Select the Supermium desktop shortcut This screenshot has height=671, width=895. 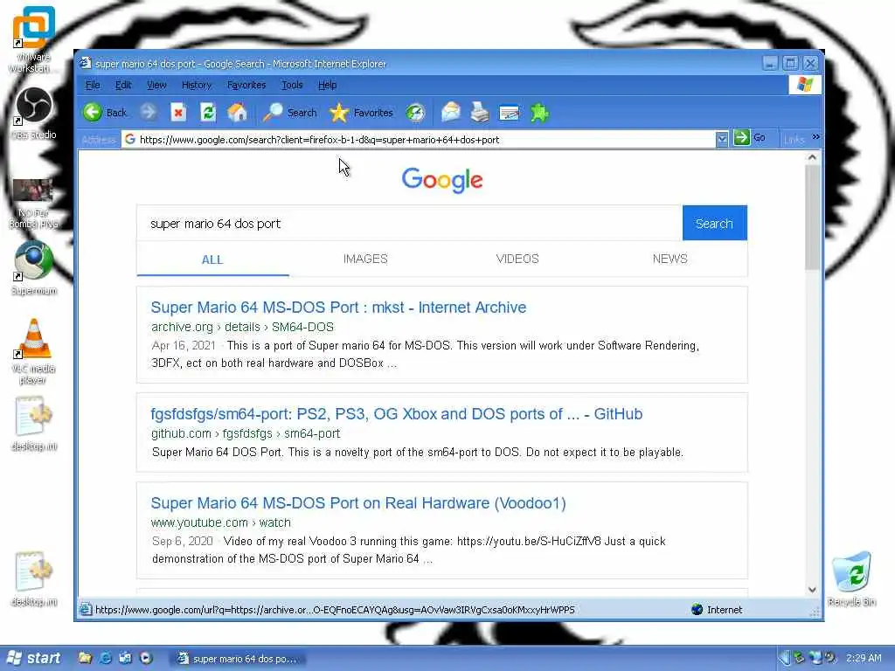click(34, 268)
